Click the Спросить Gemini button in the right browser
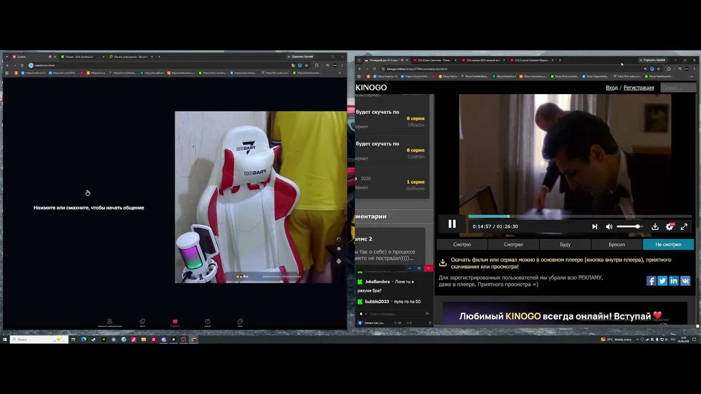 653,60
